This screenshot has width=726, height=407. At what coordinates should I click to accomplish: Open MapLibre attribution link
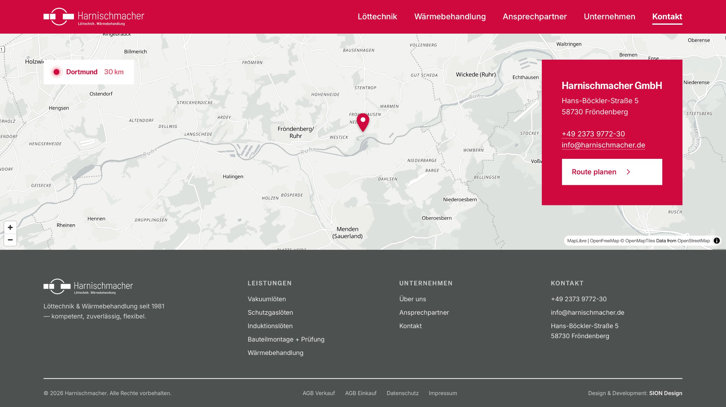tap(577, 241)
